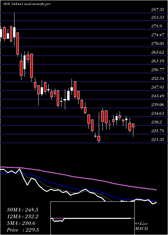Click the 230.2 price level label
Viewport: 168px width, 235px height.
click(157, 122)
